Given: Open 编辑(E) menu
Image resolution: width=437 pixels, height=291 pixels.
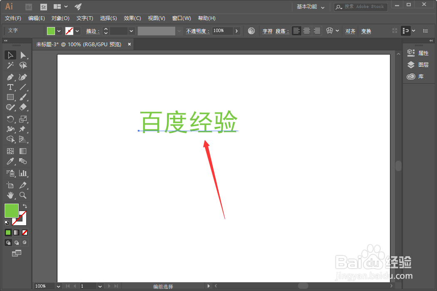Looking at the screenshot, I should (37, 18).
